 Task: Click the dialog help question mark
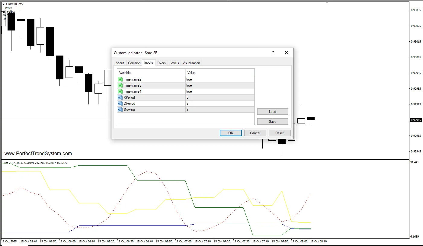pyautogui.click(x=273, y=53)
